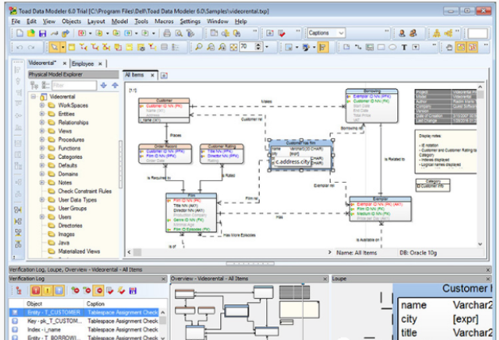The image size is (499, 340).
Task: Open the File menu
Action: pyautogui.click(x=16, y=21)
